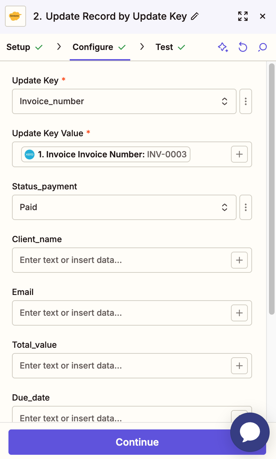Open the search icon in the toolbar

262,47
